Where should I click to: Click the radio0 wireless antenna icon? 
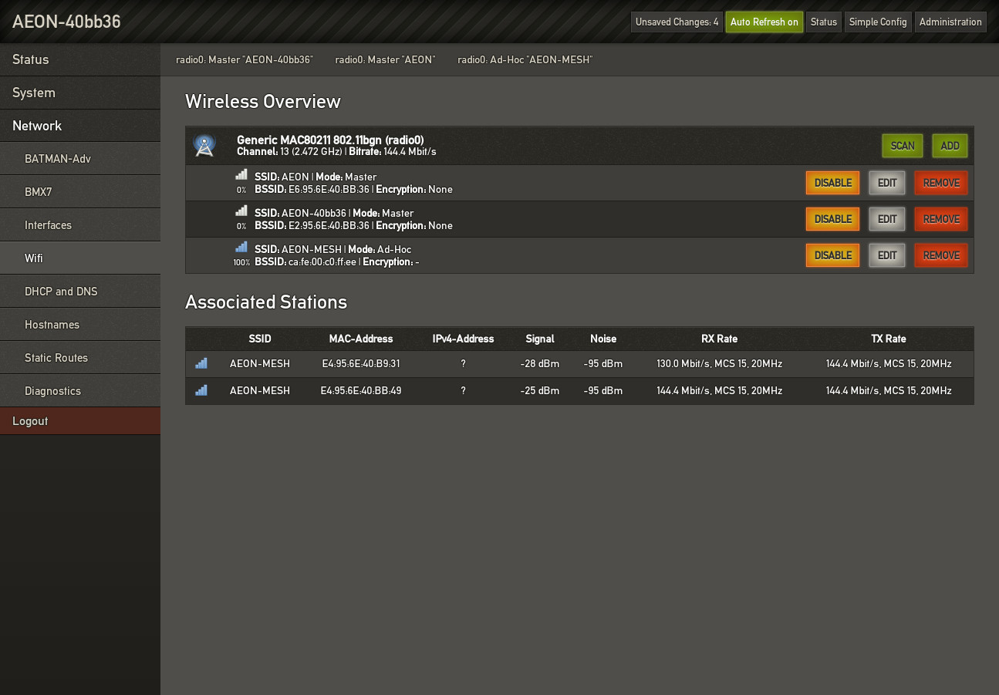point(204,146)
